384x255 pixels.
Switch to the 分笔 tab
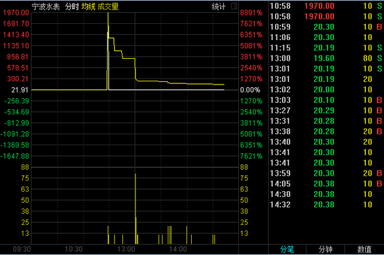[x=287, y=249]
